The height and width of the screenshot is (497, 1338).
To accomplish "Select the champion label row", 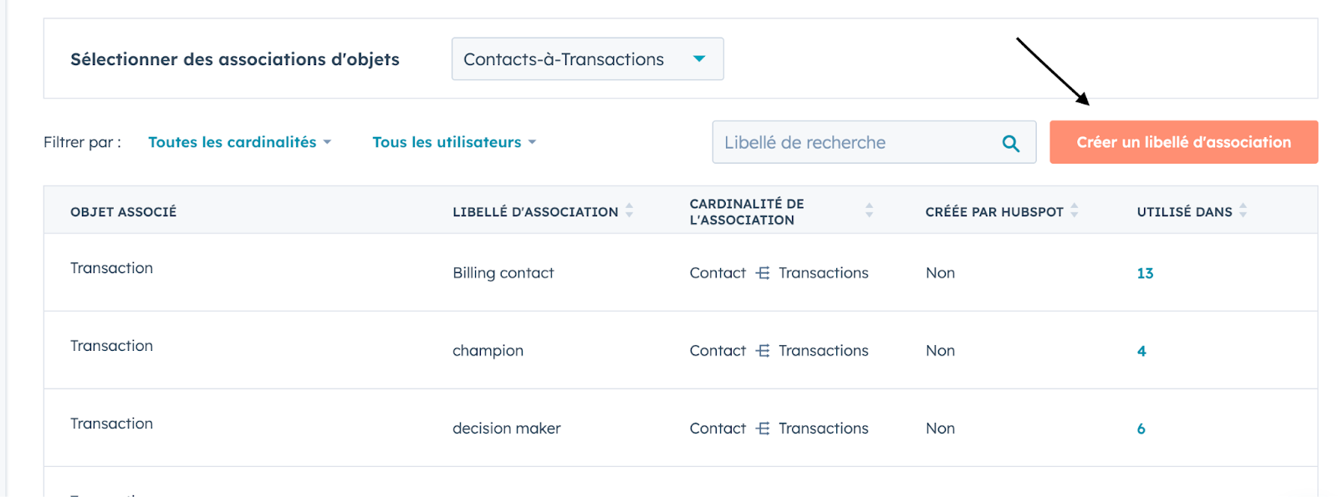I will (681, 350).
